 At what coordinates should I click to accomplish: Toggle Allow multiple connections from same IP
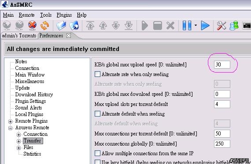tap(97, 153)
